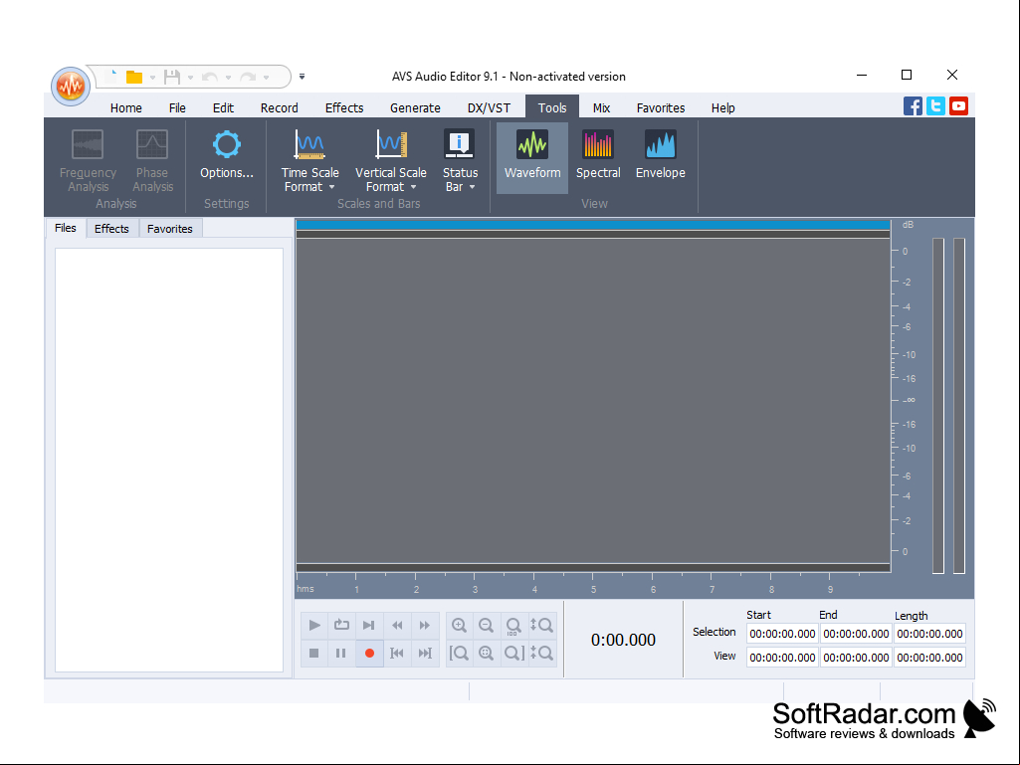The height and width of the screenshot is (765, 1020).
Task: Zoom out horizontally on the waveform
Action: (x=486, y=625)
